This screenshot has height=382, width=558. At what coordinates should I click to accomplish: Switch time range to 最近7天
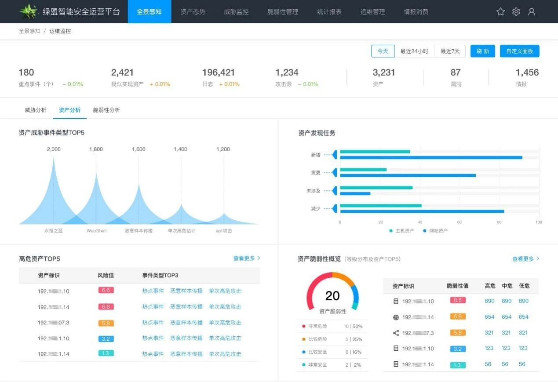[450, 51]
